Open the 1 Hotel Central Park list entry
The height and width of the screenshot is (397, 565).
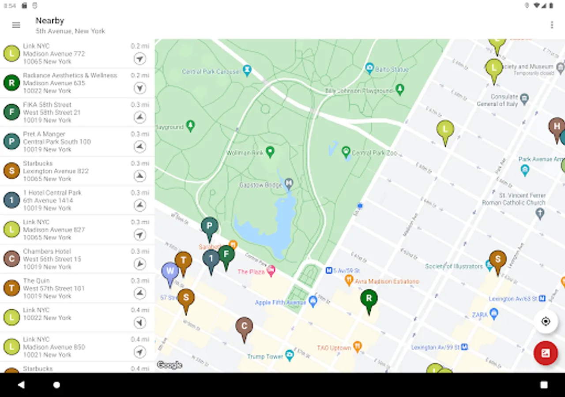77,200
